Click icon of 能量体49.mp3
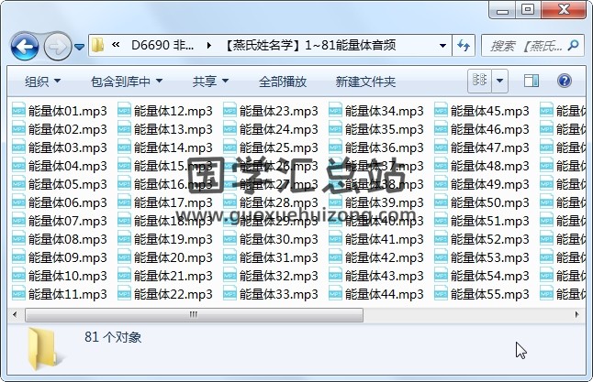Viewport: 593px width, 382px height. [441, 184]
